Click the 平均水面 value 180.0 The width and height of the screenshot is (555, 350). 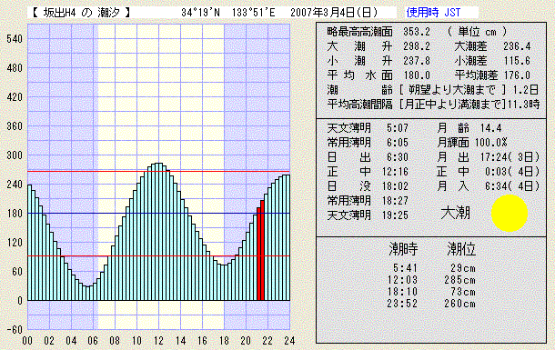(417, 75)
